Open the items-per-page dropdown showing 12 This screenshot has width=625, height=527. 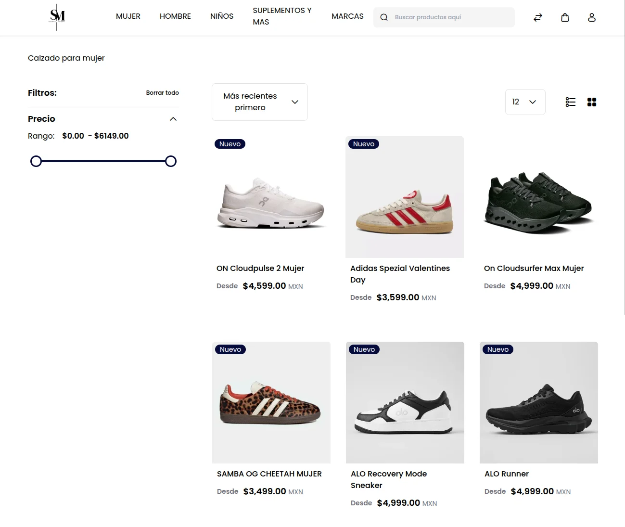(x=525, y=102)
